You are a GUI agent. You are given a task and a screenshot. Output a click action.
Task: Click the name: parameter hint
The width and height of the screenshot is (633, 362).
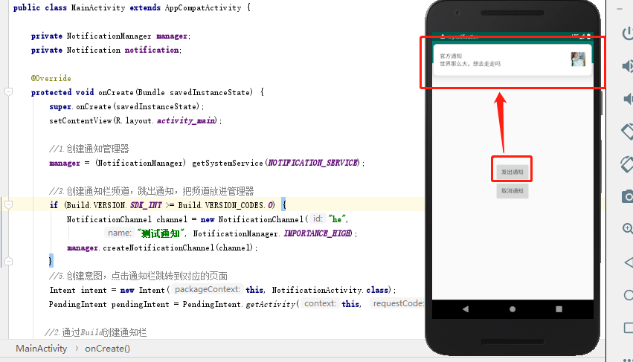coord(120,233)
